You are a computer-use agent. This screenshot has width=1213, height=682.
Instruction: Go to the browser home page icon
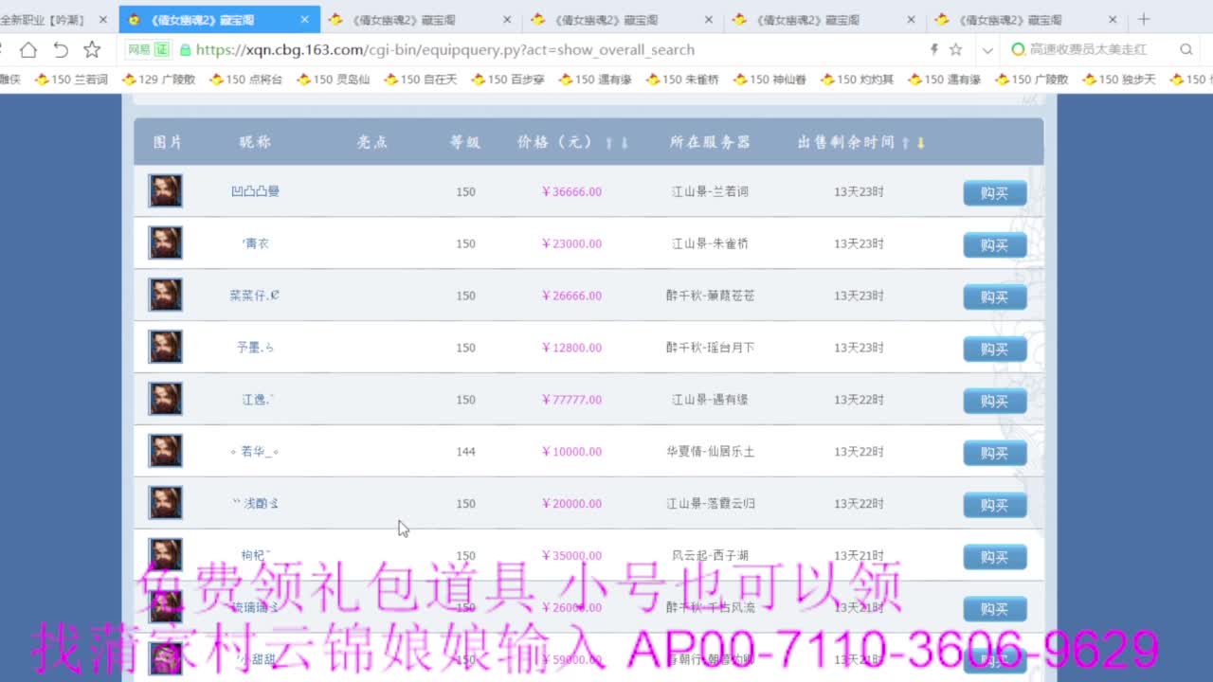pyautogui.click(x=28, y=49)
